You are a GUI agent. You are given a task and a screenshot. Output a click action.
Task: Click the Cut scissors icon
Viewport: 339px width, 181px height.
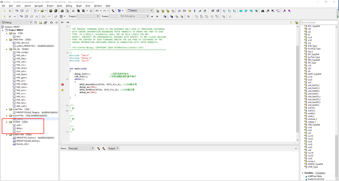[73, 11]
